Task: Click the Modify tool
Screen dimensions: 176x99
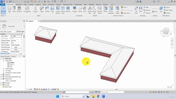Action: pyautogui.click(x=3, y=10)
